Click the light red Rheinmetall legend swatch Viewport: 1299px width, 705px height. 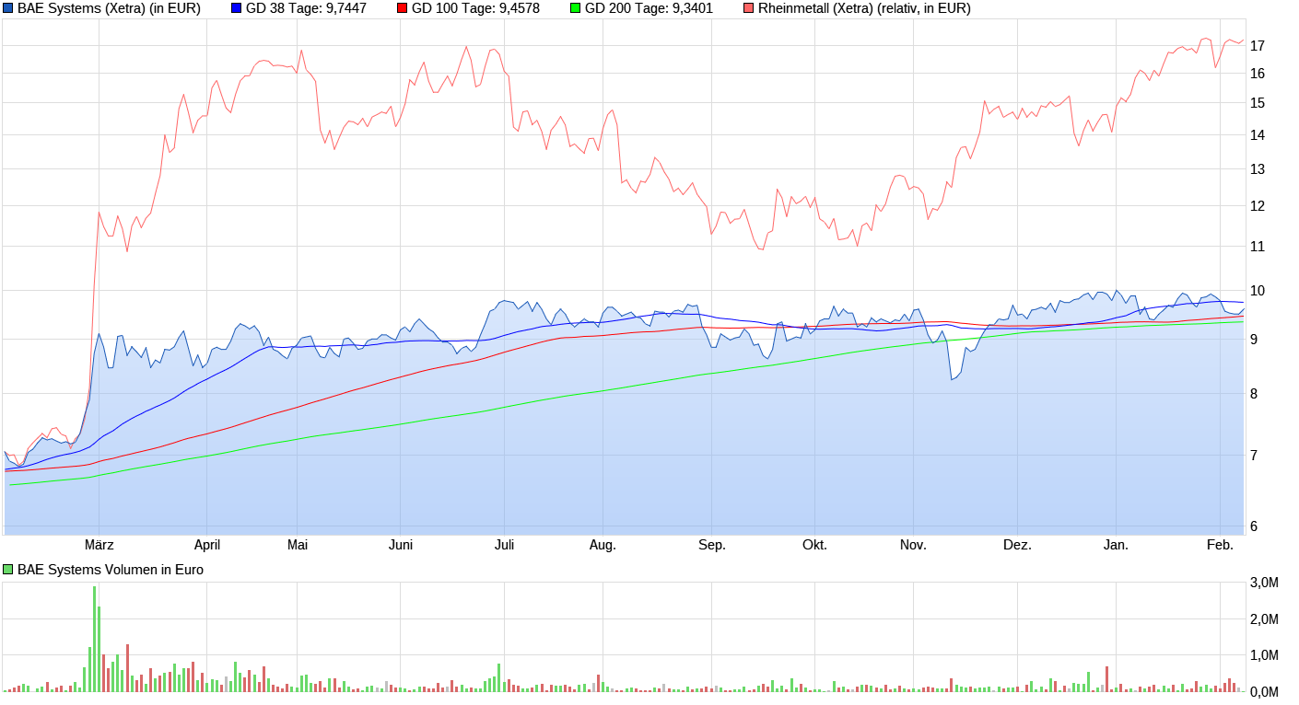pyautogui.click(x=748, y=8)
